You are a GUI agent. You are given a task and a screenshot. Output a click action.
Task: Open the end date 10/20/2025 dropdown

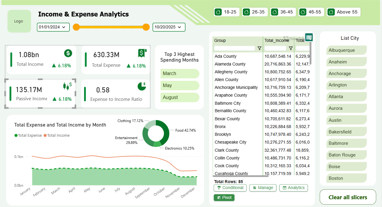[169, 27]
